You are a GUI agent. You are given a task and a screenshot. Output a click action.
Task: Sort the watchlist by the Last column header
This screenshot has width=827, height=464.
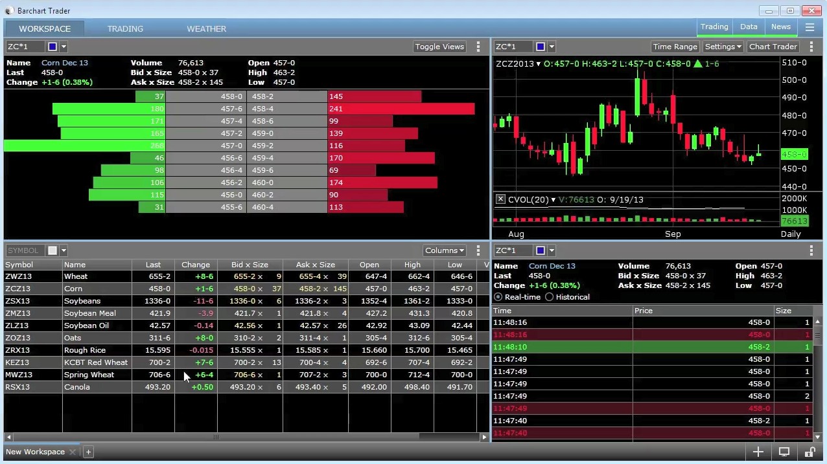pyautogui.click(x=153, y=265)
